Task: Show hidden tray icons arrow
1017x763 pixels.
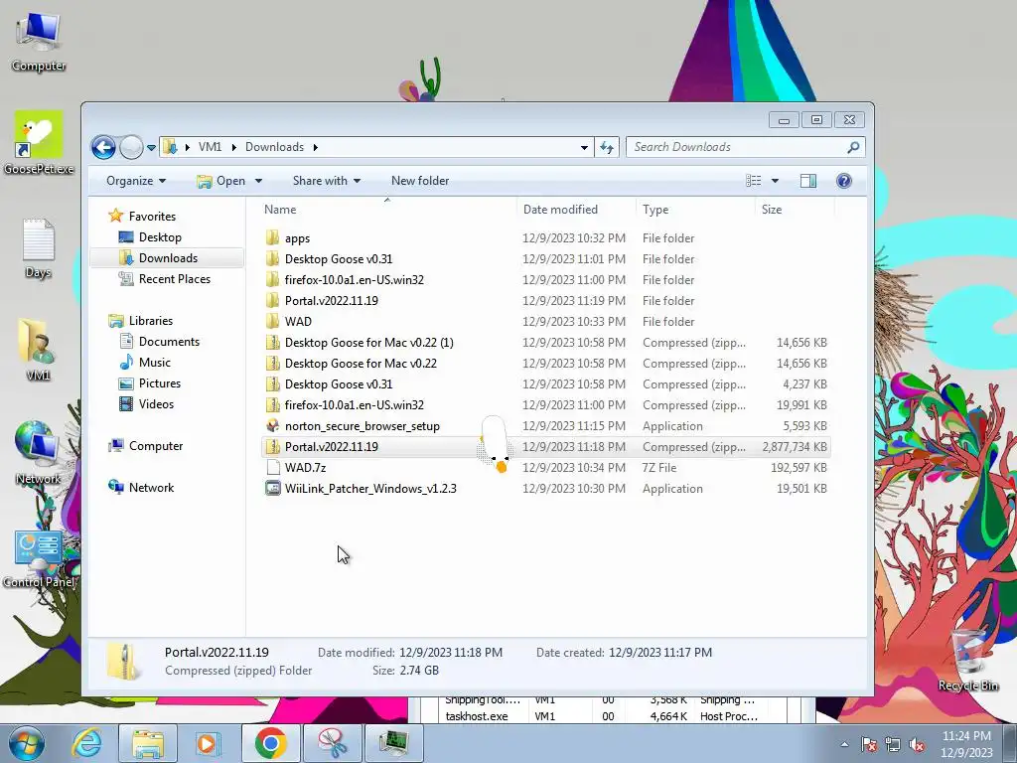Action: click(x=844, y=744)
